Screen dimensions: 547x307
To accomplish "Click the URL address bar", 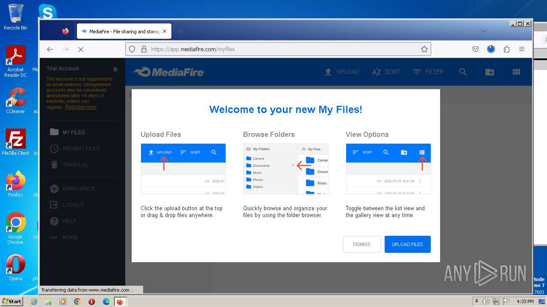I will click(x=278, y=49).
